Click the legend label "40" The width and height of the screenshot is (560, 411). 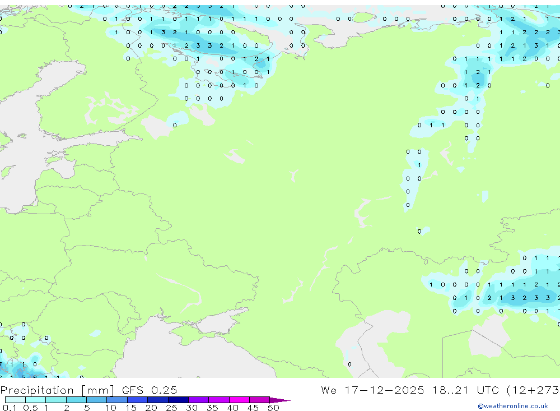pos(232,408)
